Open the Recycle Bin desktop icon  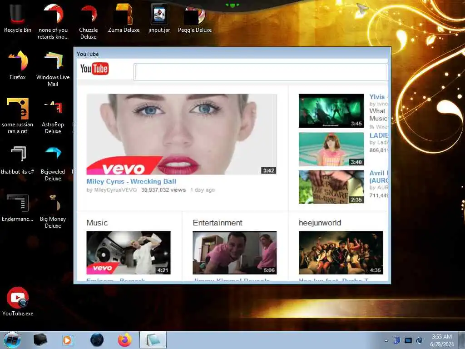point(18,18)
